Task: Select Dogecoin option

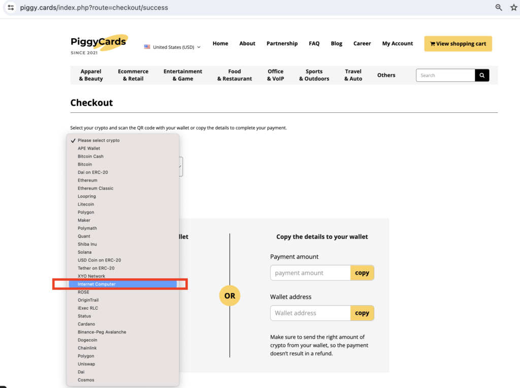Action: [123, 340]
